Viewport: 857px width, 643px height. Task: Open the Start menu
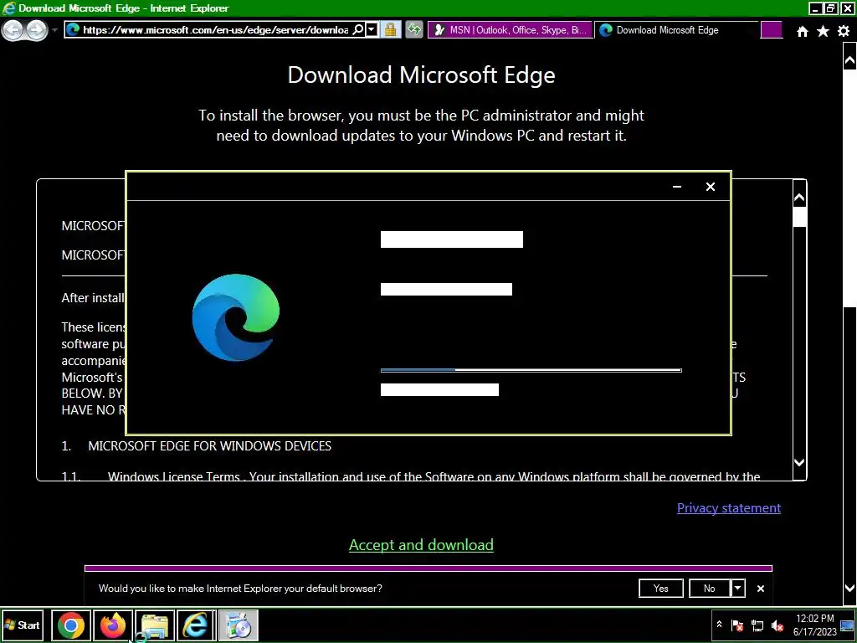pyautogui.click(x=22, y=625)
